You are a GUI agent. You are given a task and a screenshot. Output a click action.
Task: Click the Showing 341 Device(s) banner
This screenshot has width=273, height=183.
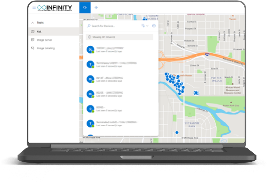click(x=119, y=37)
